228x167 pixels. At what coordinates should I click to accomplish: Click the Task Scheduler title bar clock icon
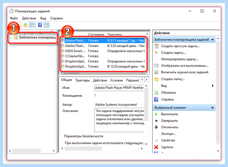(11, 11)
